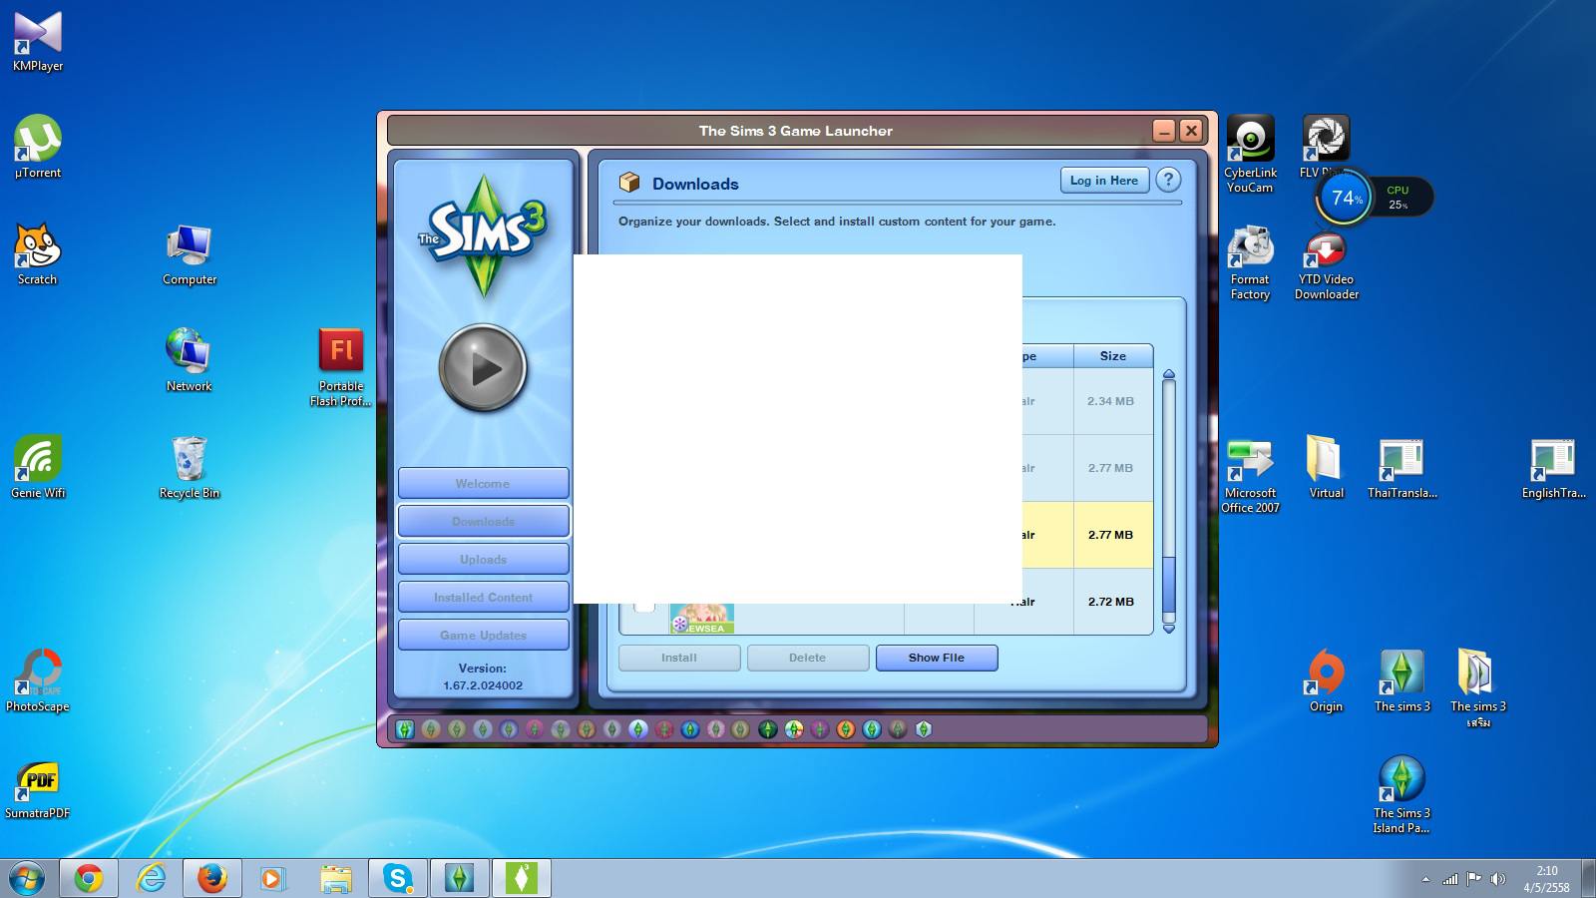Select the 2.34 MB download row
Screen dimensions: 1596x898
(1087, 401)
